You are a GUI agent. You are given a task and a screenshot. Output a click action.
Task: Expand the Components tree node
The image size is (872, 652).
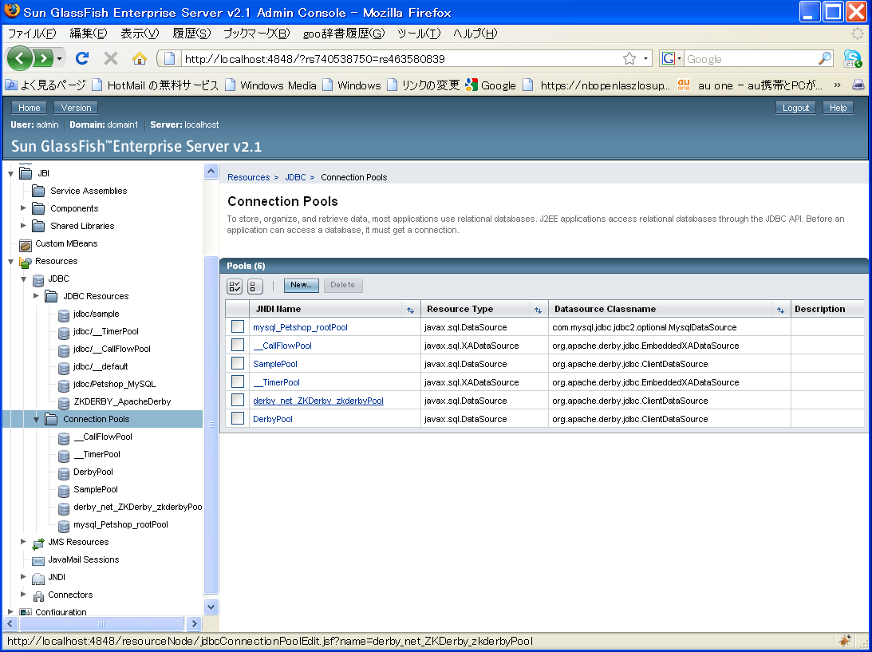coord(23,208)
